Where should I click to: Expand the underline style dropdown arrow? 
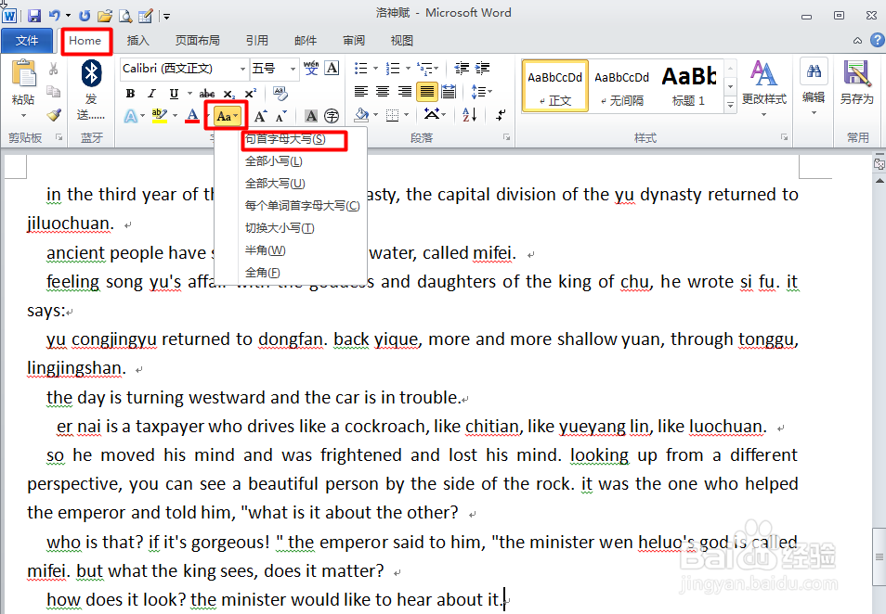[189, 94]
